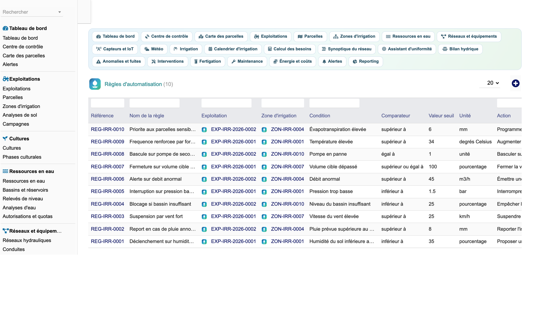Open Alertes toolbar tab with bell
This screenshot has width=533, height=330.
(x=332, y=61)
